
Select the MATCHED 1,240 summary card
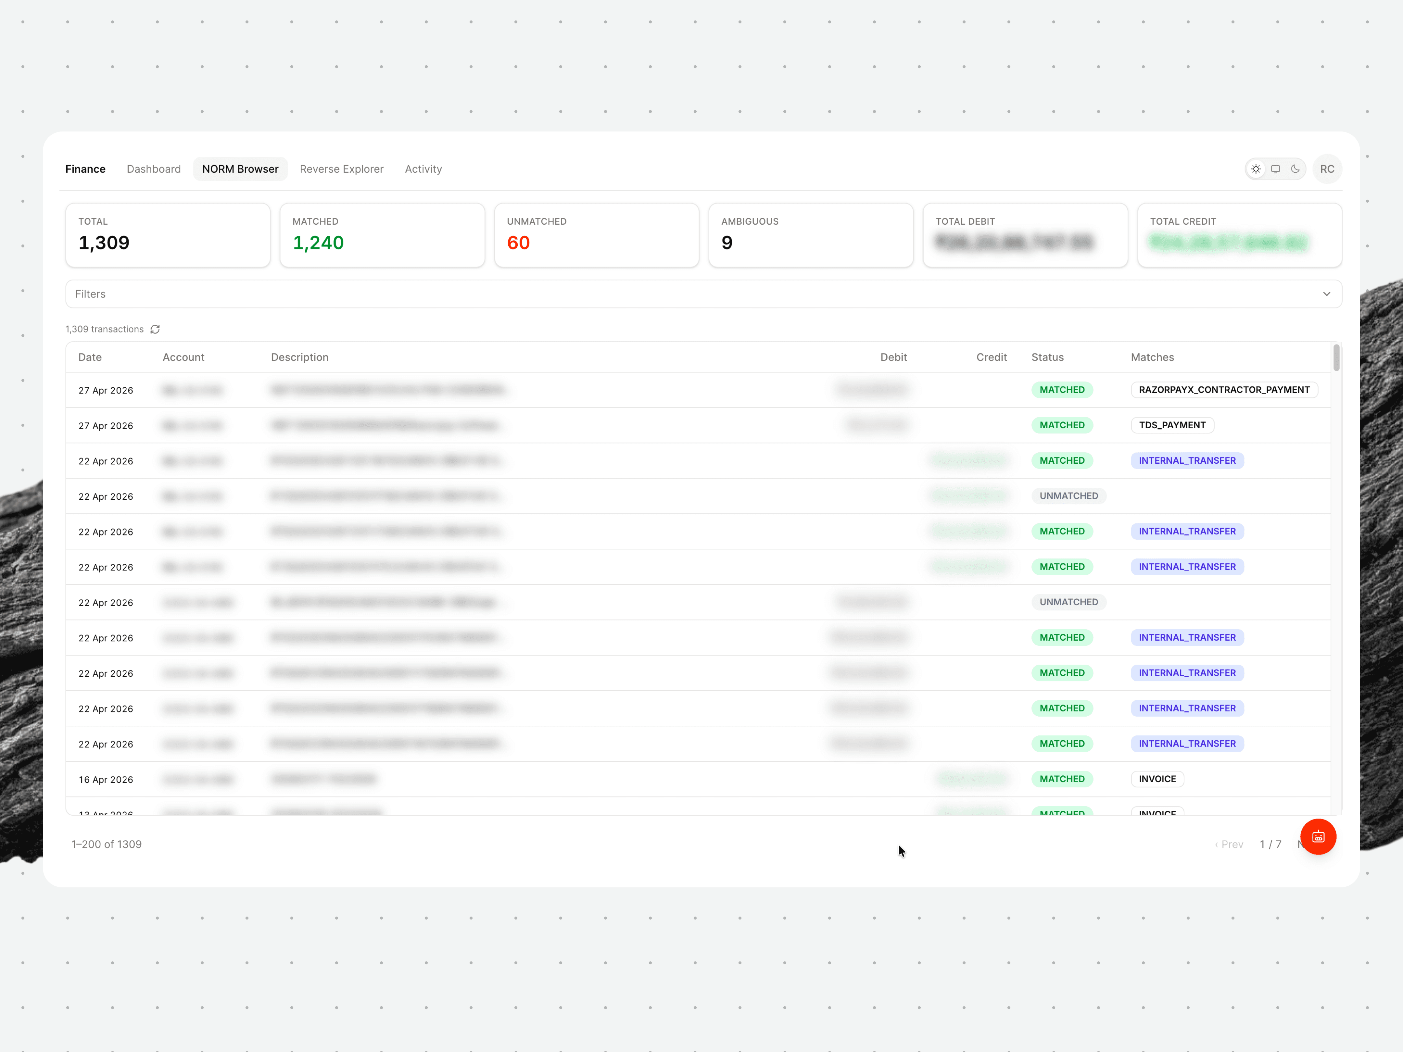click(383, 235)
